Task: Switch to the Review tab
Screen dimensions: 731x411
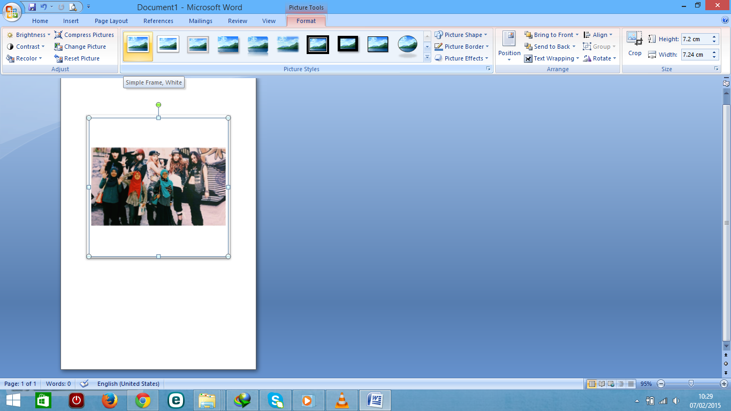Action: [x=238, y=21]
